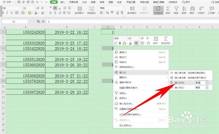Switch to the 页面布局 Page Layout tab
Screen dimensions: 219x134
(74, 2)
